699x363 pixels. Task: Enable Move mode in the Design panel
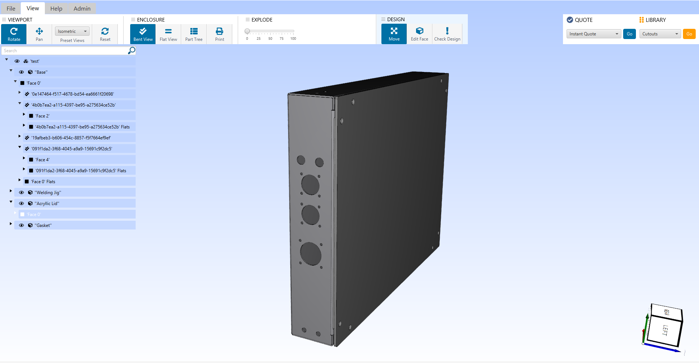point(394,34)
